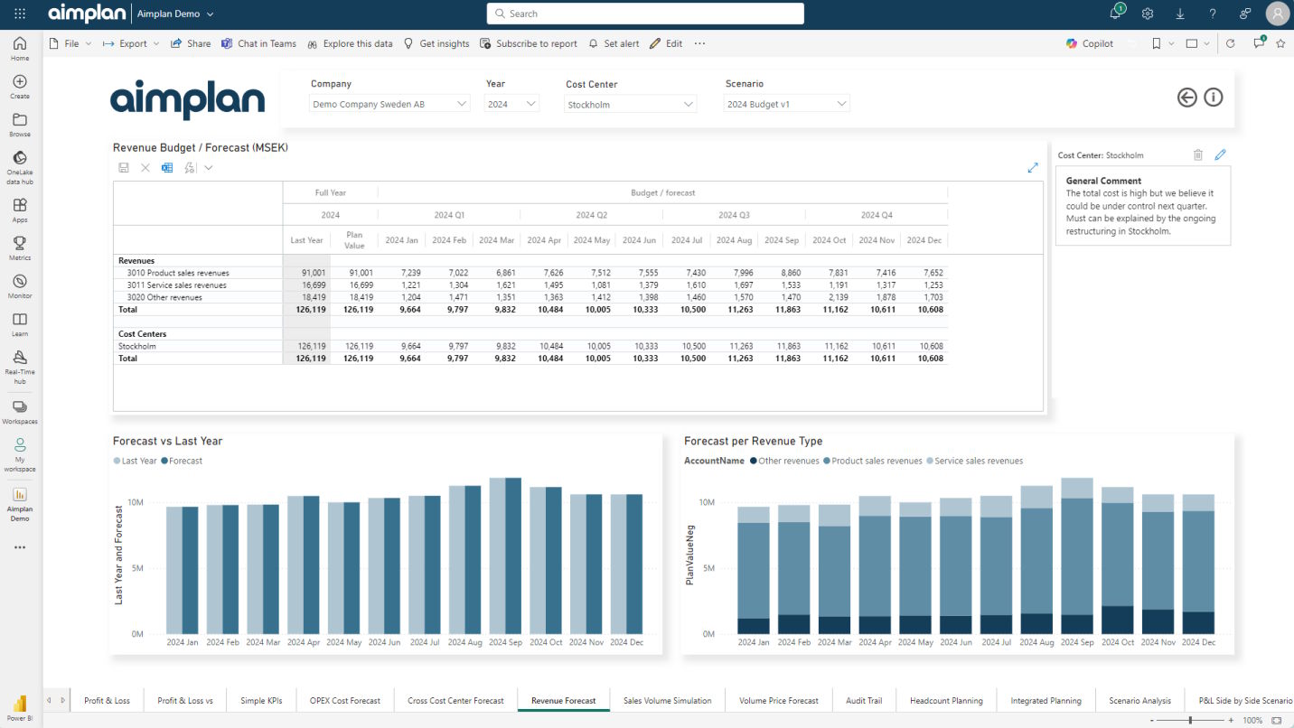Click Subscribe to report

click(529, 43)
